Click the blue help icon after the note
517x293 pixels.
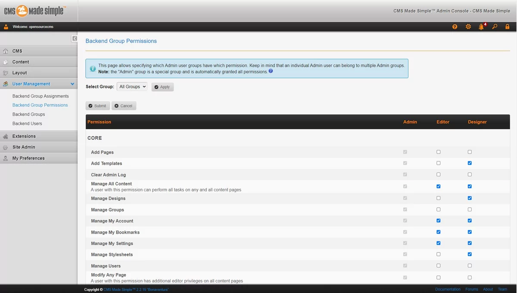271,71
